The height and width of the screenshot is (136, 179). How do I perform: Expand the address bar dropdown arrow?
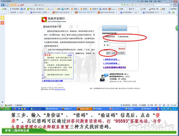pos(131,5)
